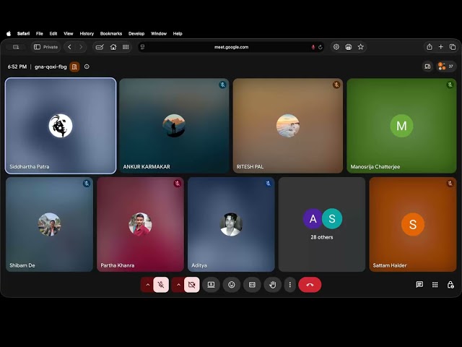Toggle the microphone mute button
Screen dimensions: 462x347
[161, 285]
